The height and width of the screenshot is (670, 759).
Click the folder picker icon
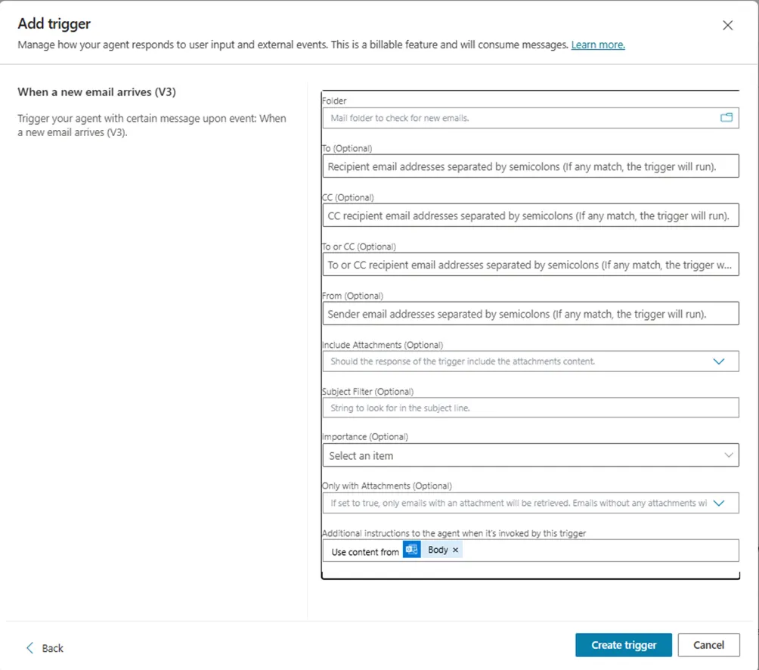(x=726, y=118)
